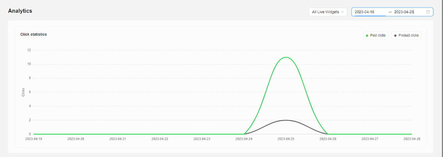Click the 2023-04-20 axis label

(x=76, y=139)
